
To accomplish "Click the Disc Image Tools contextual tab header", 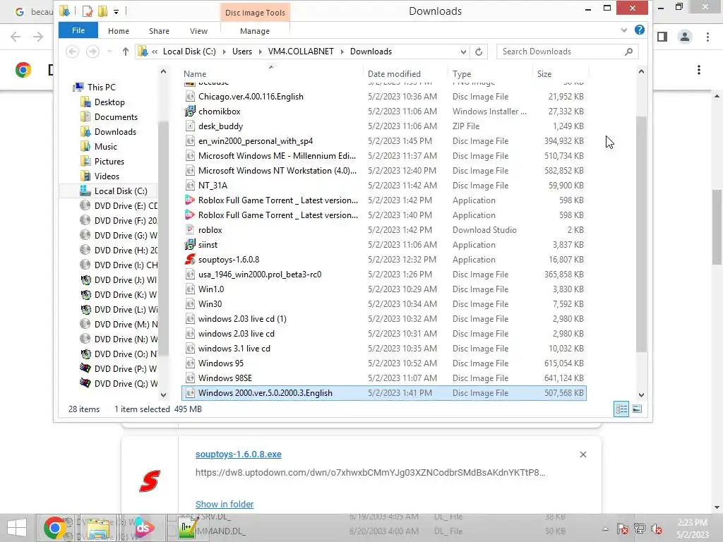I will 255,13.
